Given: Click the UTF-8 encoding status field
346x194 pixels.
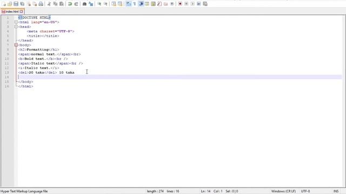Looking at the screenshot, I should pos(305,191).
